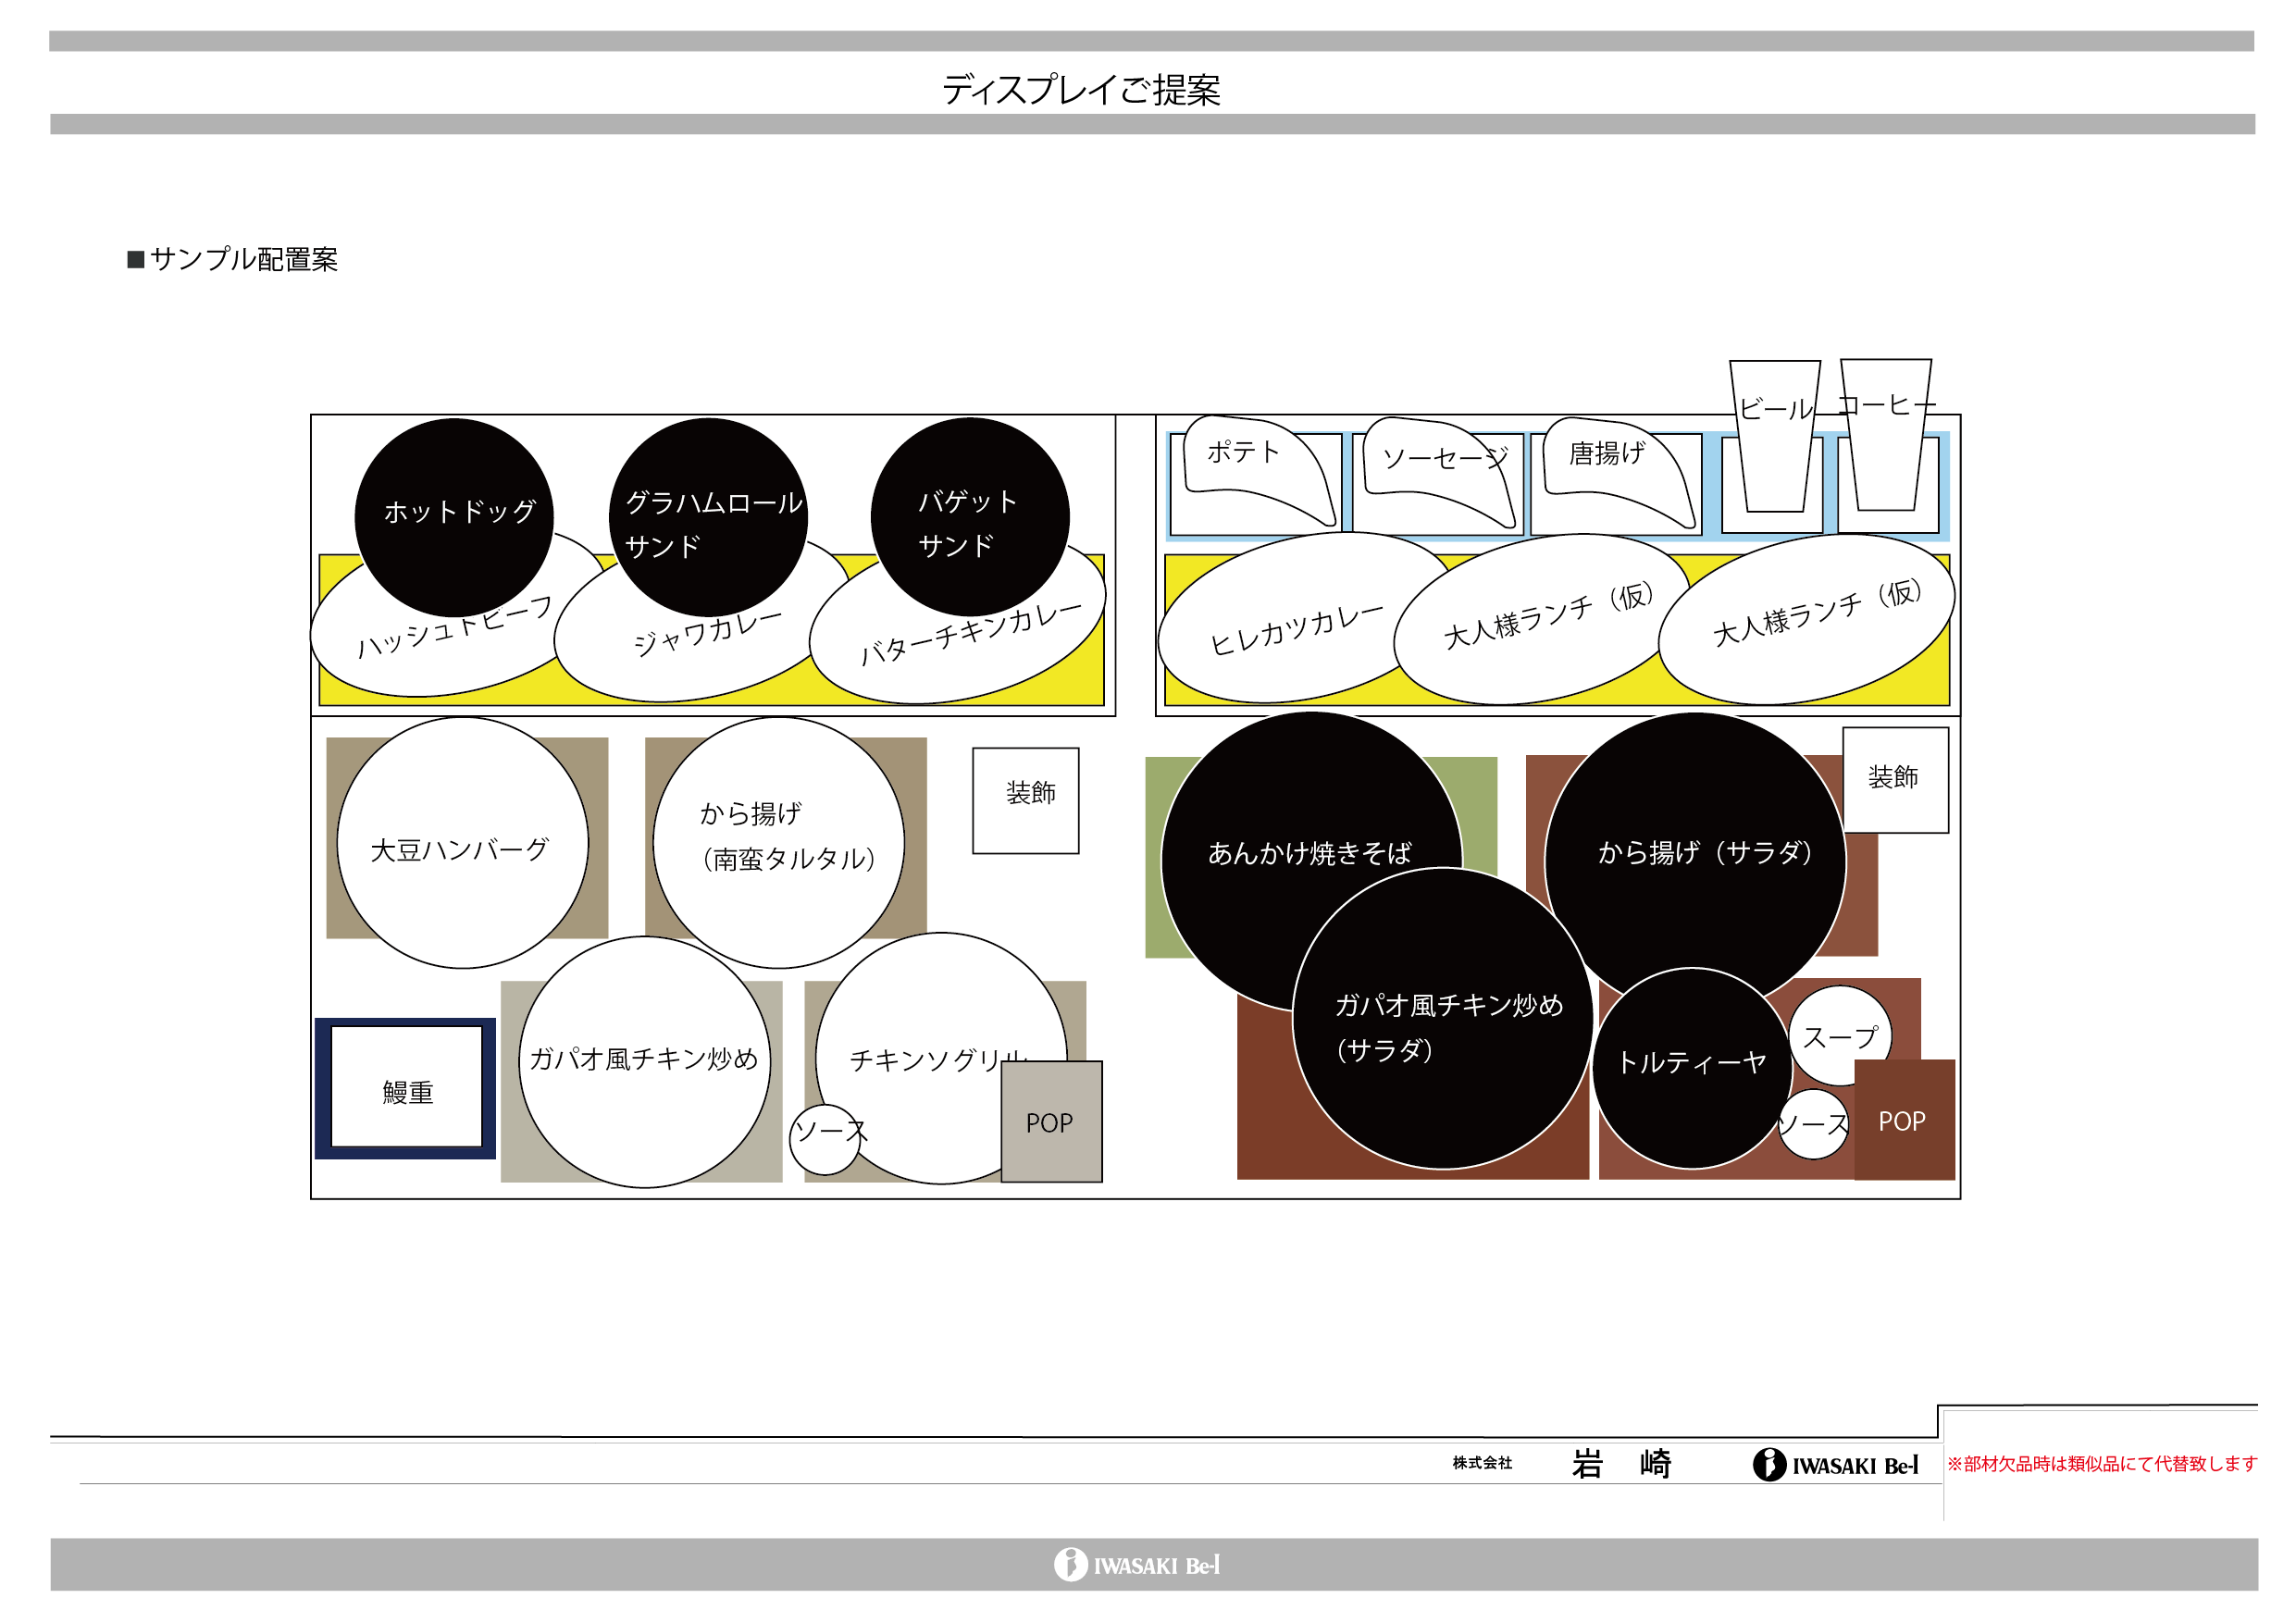Click the ソース circle near チキンソグリル
The width and height of the screenshot is (2296, 1623).
(x=823, y=1140)
